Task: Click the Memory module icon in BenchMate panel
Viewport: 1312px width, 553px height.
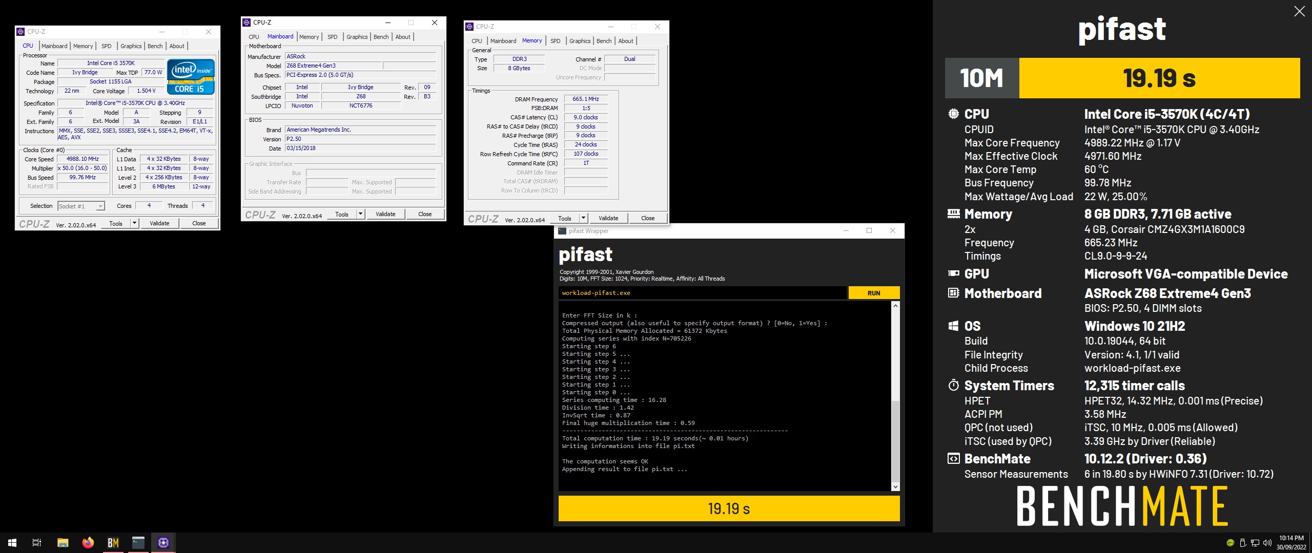Action: point(953,214)
